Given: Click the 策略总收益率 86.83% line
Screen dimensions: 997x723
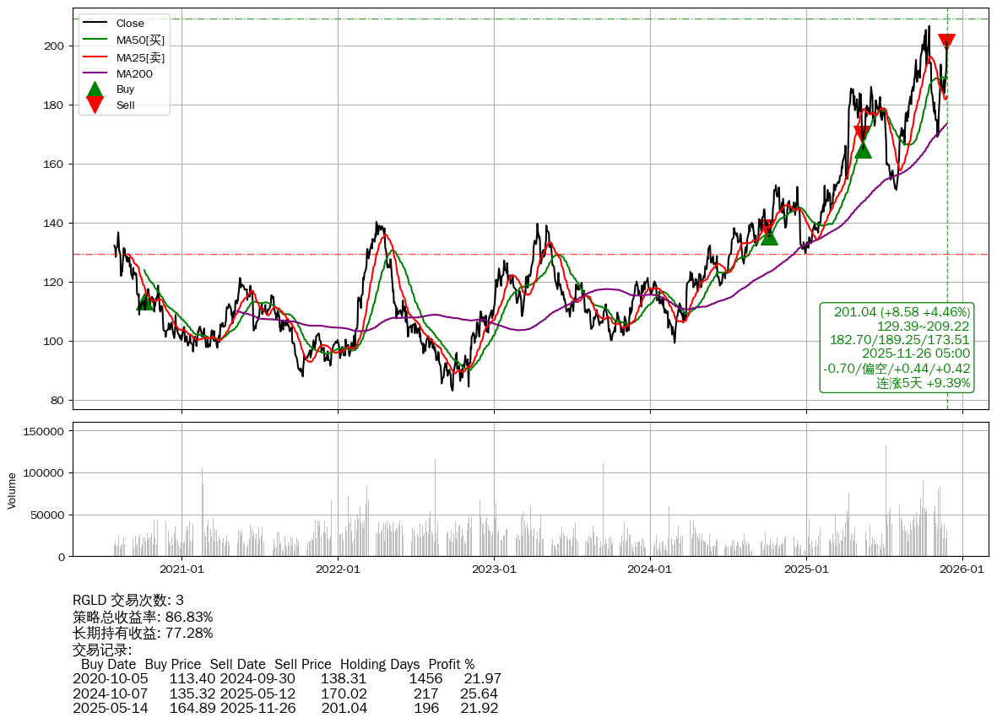Looking at the screenshot, I should 143,617.
